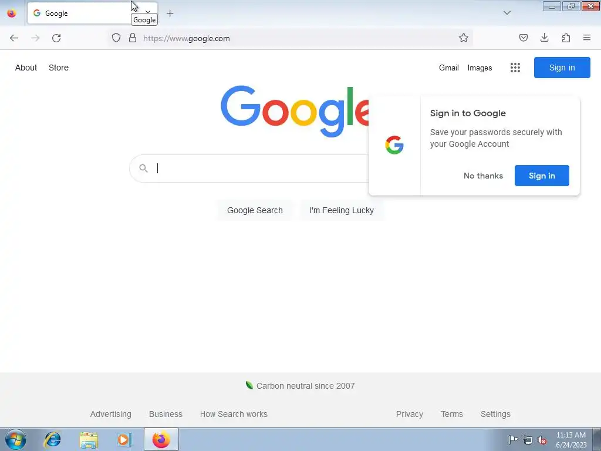
Task: Open the Advertising footer link
Action: click(x=111, y=414)
